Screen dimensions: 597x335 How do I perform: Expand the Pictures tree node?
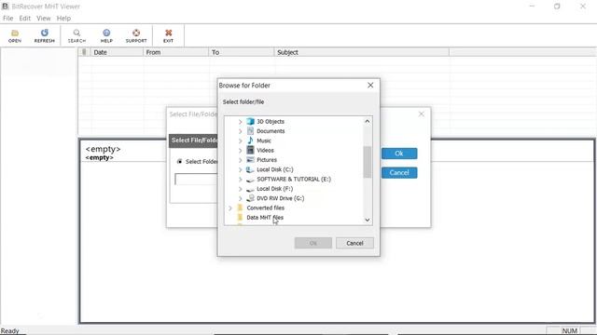pyautogui.click(x=241, y=160)
